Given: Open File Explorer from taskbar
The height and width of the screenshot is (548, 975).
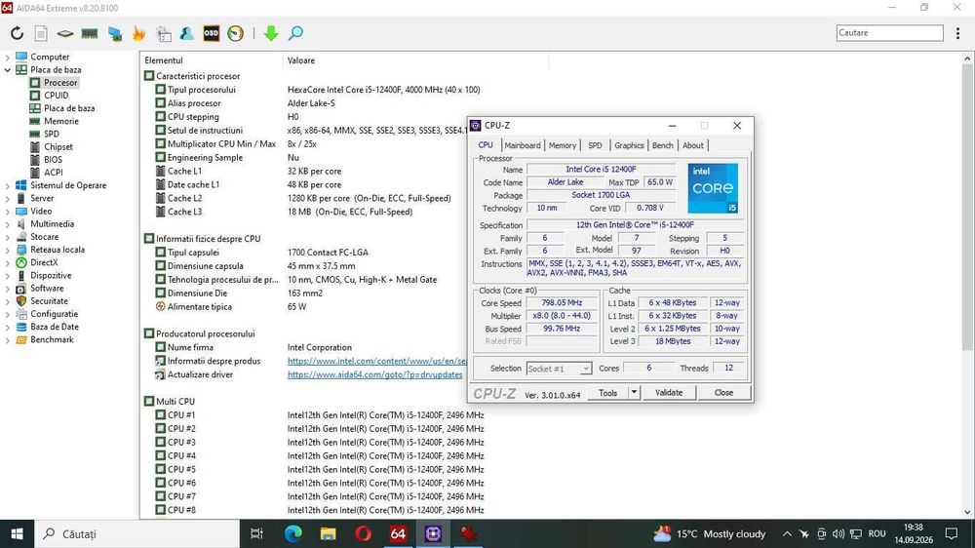Looking at the screenshot, I should pos(328,533).
